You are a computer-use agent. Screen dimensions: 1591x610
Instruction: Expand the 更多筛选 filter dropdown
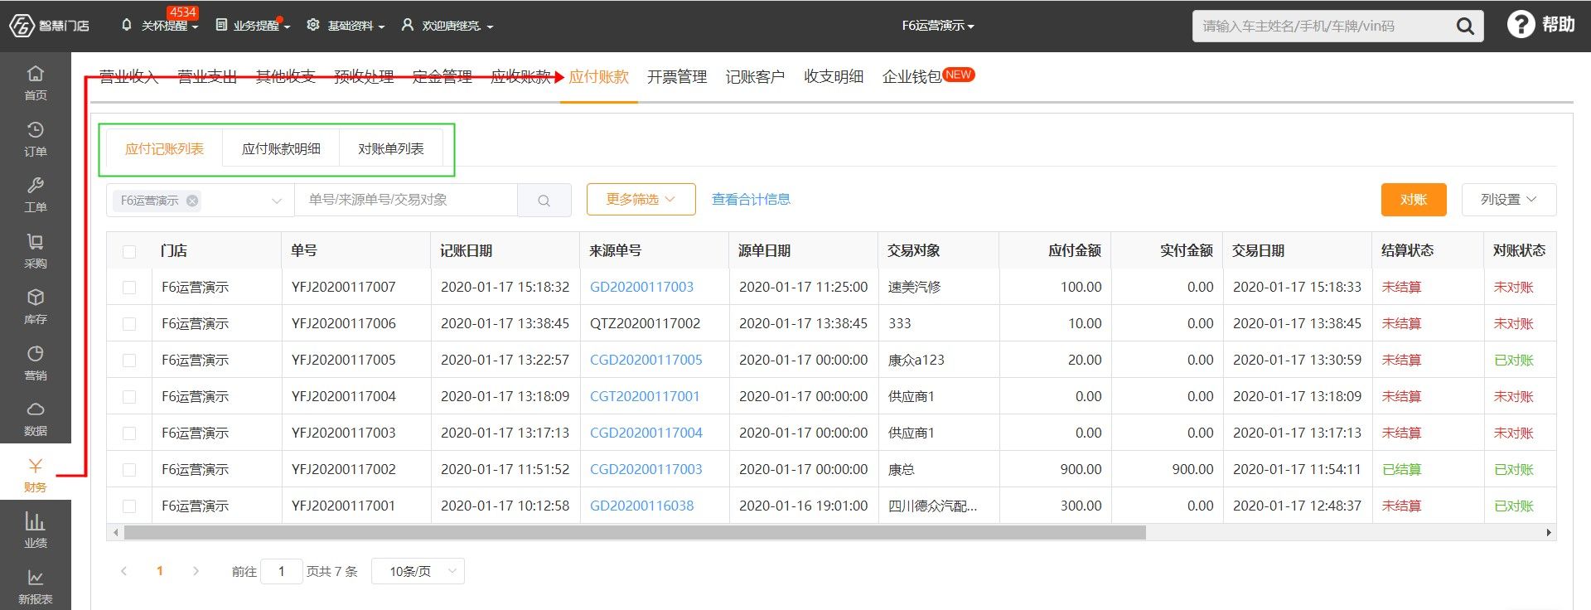point(641,200)
